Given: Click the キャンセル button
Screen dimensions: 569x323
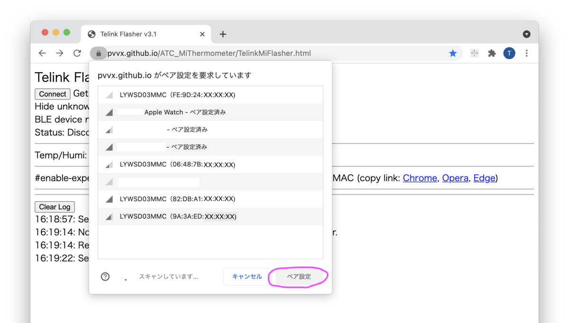Looking at the screenshot, I should pos(247,277).
